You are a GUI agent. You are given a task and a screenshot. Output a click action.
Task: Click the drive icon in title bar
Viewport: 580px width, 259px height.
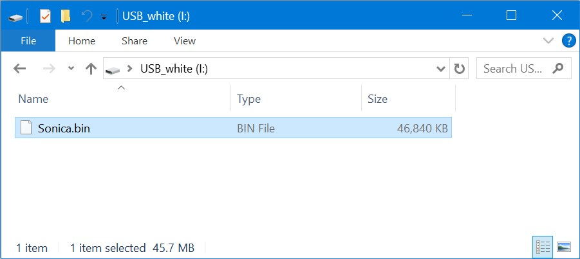[x=15, y=17]
